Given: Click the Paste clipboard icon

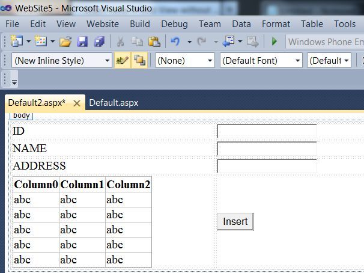Looking at the screenshot, I should click(x=154, y=42).
